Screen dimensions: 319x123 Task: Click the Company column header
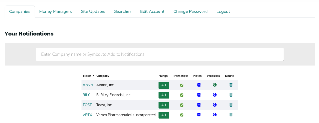coord(103,76)
